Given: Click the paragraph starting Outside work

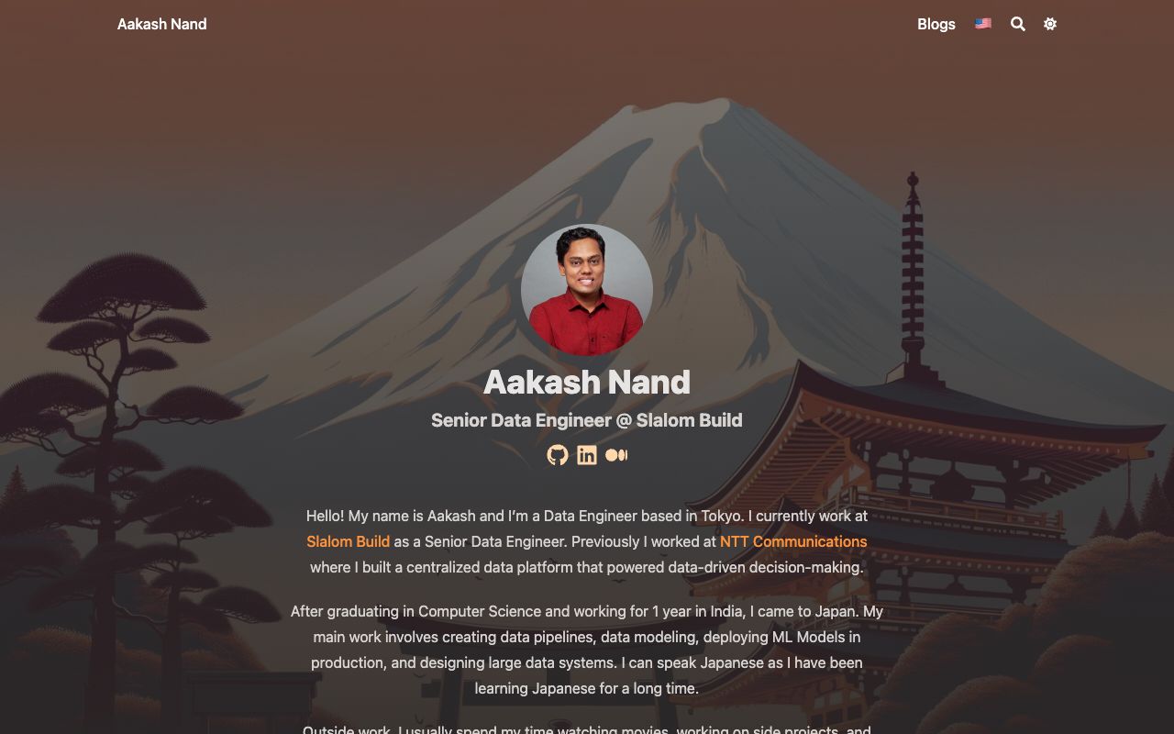Looking at the screenshot, I should coord(587,728).
